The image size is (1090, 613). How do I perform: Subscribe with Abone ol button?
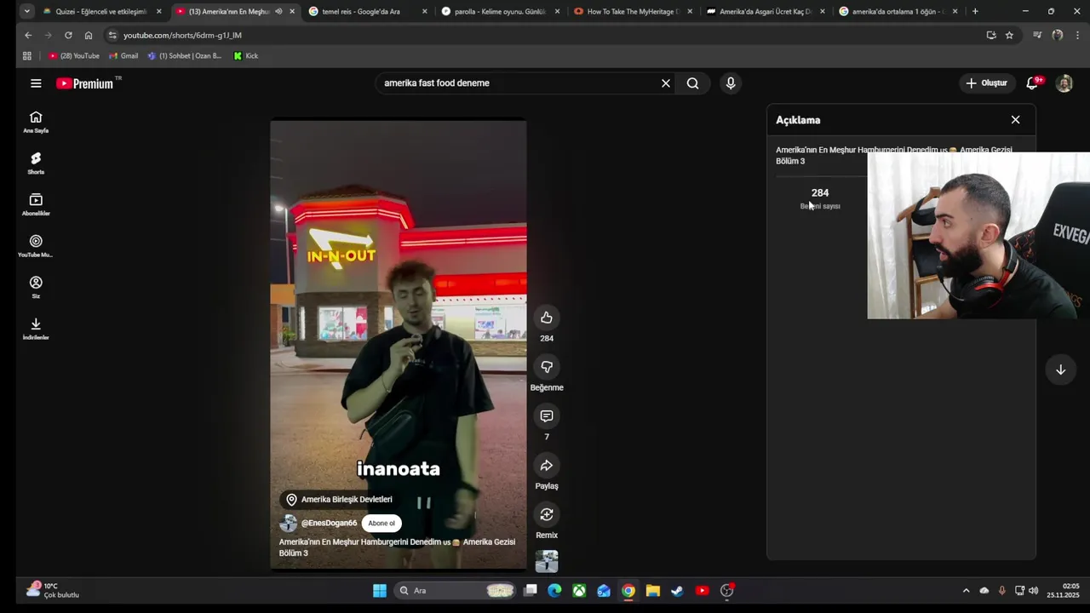click(381, 524)
